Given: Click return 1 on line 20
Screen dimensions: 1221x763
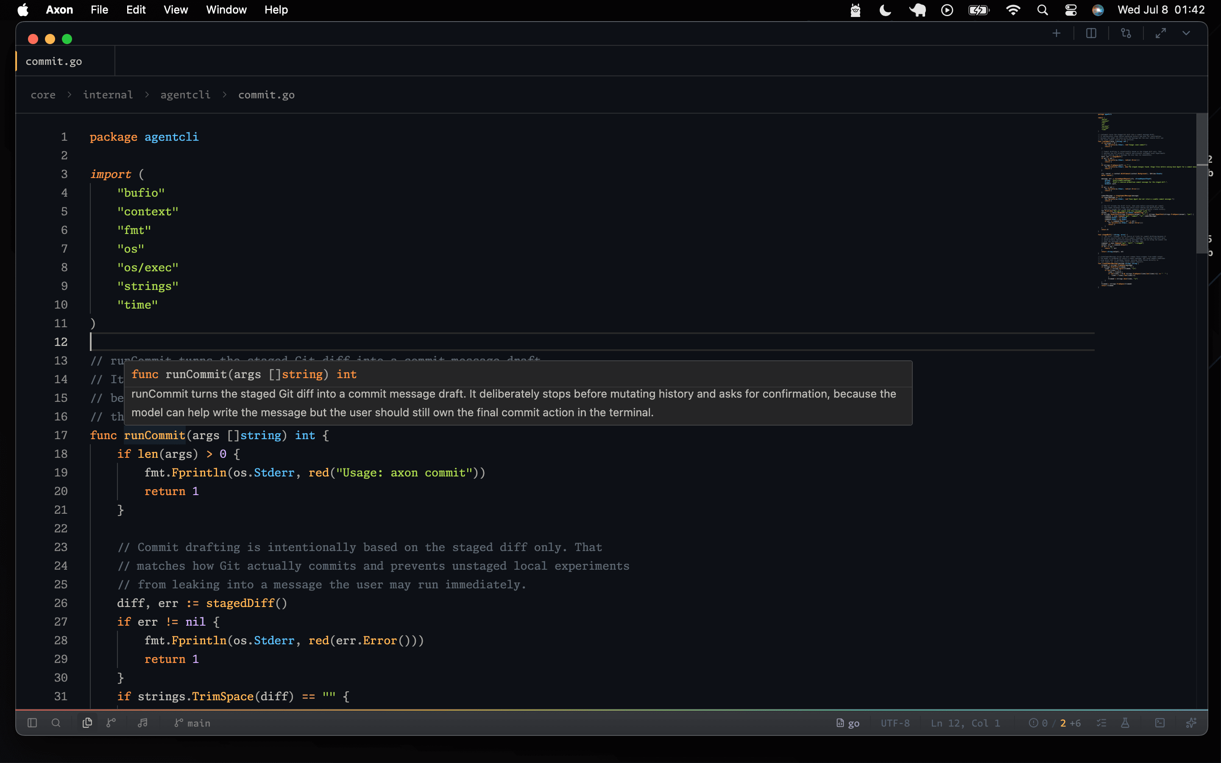Looking at the screenshot, I should 172,491.
